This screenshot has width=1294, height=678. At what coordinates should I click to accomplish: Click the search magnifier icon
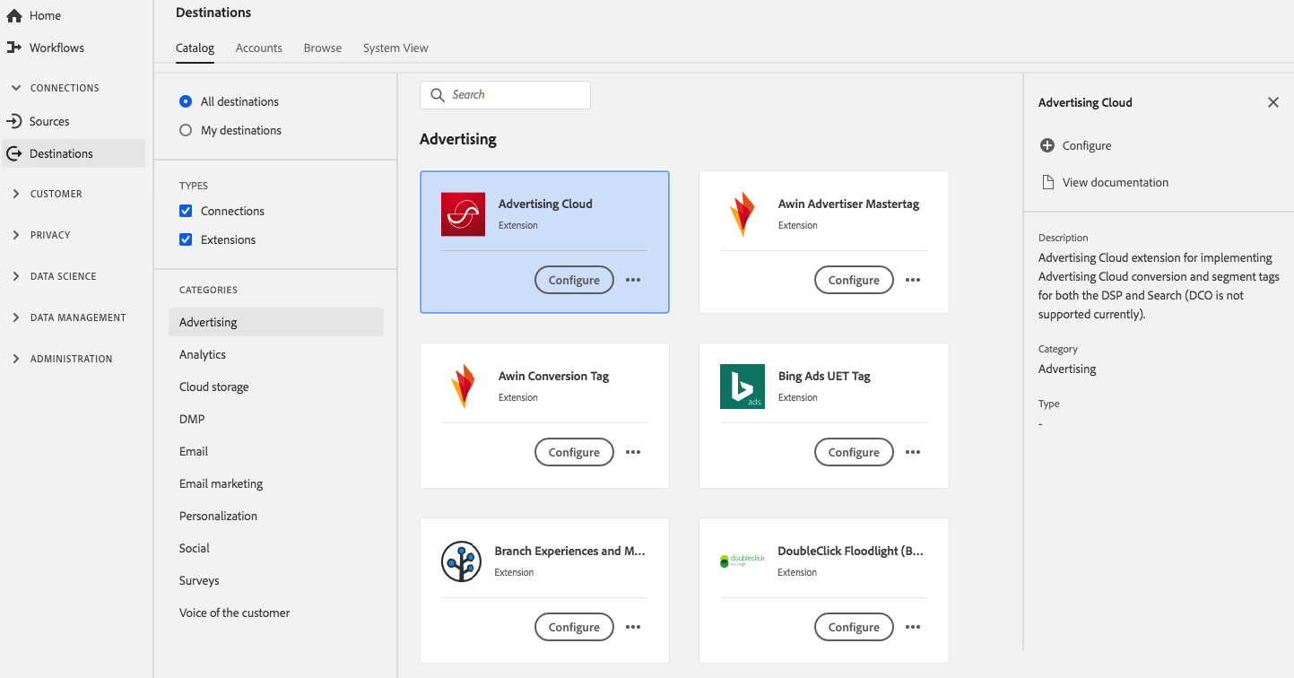pyautogui.click(x=438, y=95)
